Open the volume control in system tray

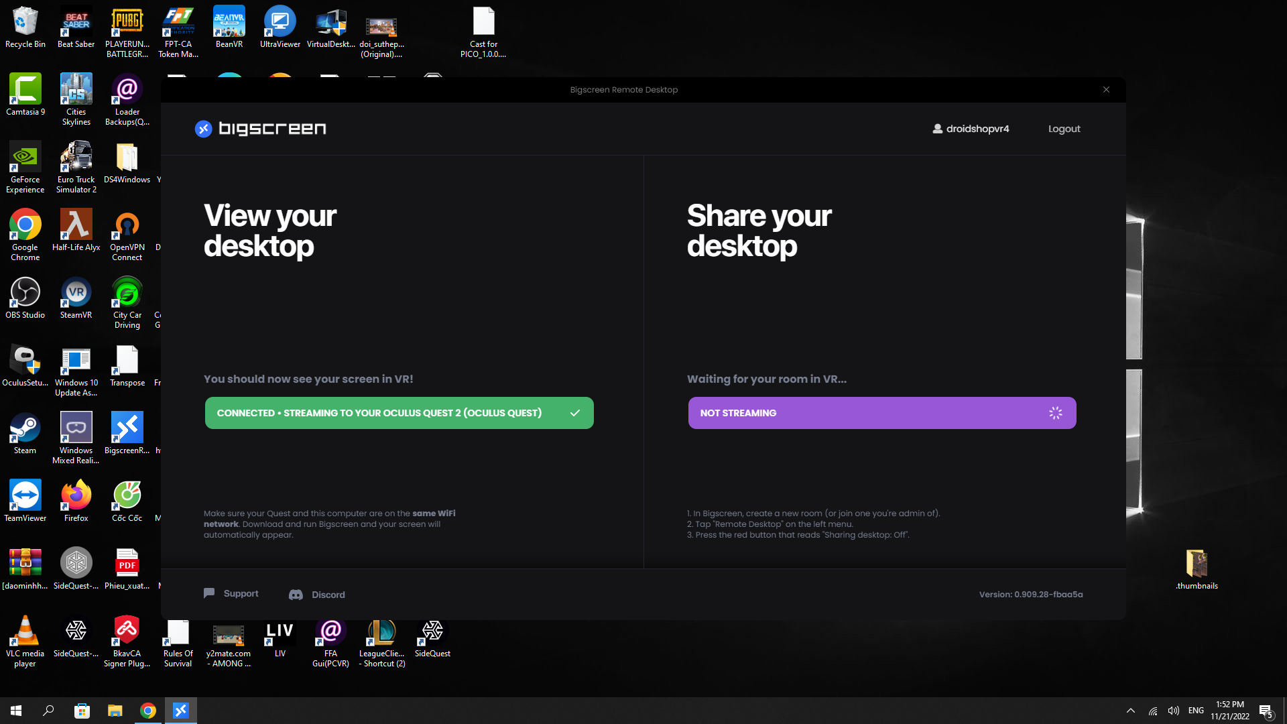click(1174, 711)
